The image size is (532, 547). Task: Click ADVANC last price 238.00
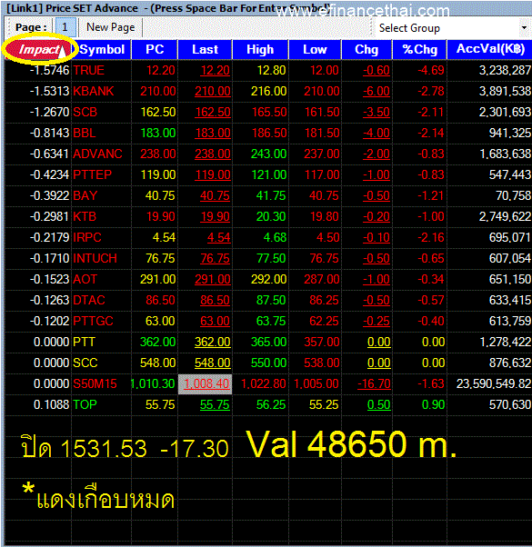(213, 154)
